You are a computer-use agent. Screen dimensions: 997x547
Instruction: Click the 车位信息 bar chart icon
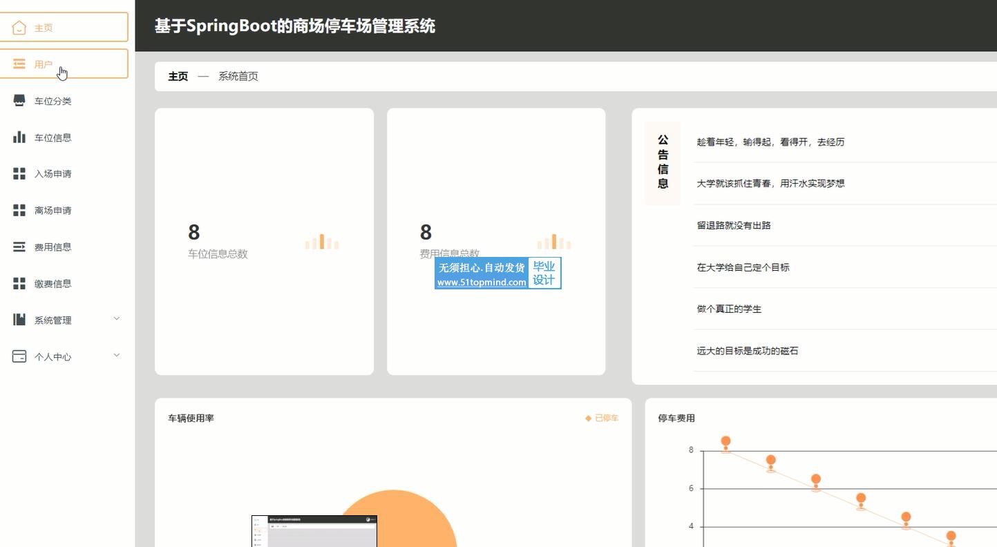click(19, 137)
